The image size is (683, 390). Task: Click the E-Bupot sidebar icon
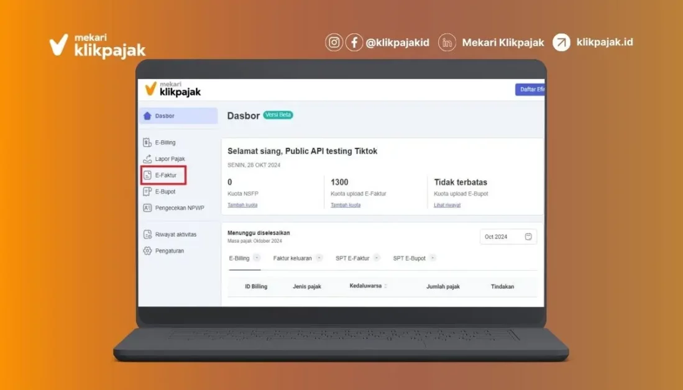click(x=147, y=191)
